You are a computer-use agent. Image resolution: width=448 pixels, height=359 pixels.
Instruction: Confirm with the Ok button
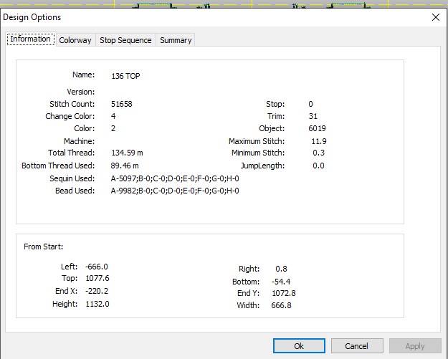tap(299, 346)
